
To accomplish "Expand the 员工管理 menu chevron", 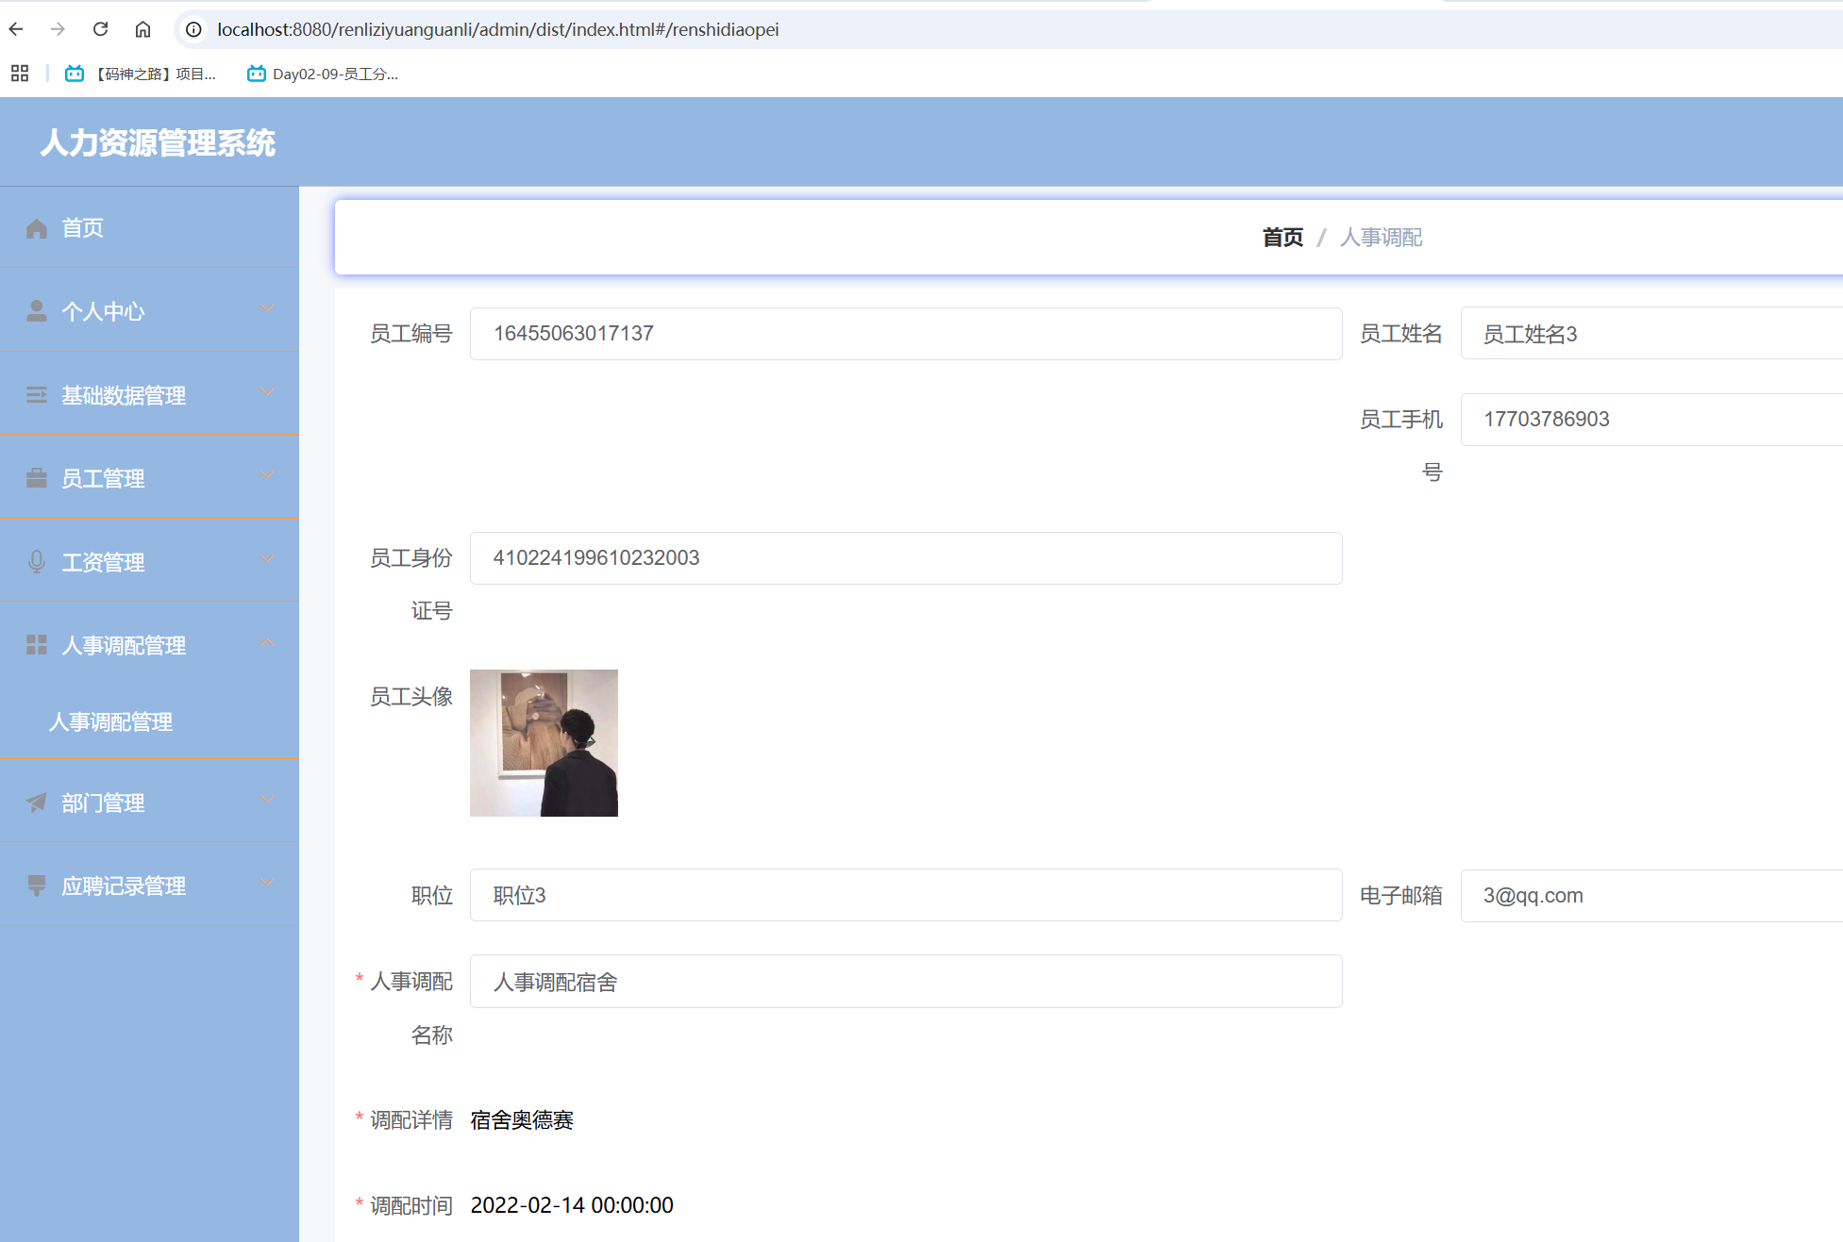I will (265, 475).
